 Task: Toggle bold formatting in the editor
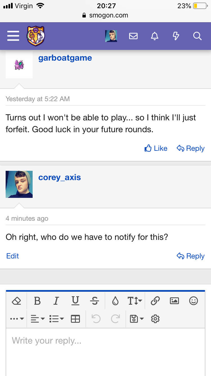(37, 301)
